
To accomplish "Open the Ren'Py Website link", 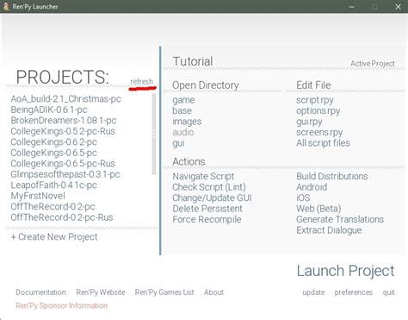I will (101, 292).
